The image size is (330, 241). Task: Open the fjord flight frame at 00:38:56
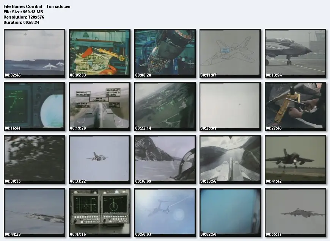coord(230,159)
